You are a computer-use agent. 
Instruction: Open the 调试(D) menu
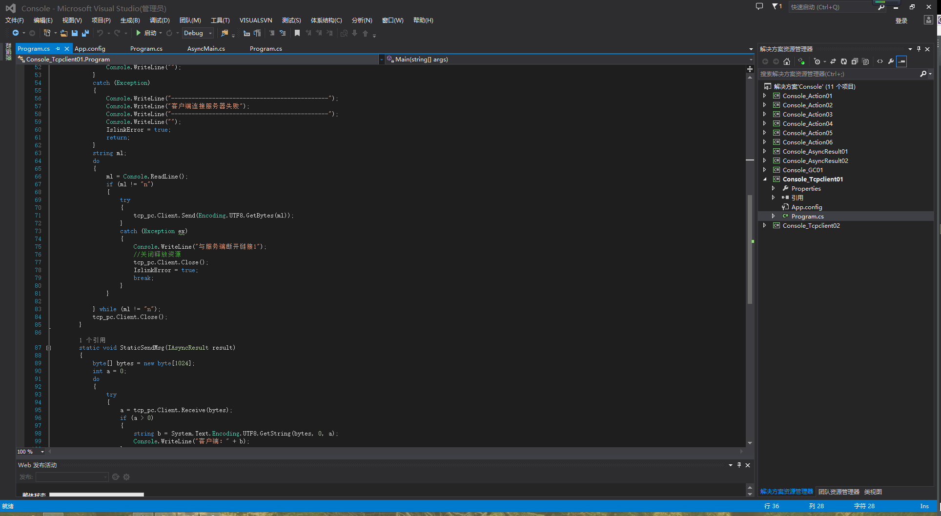point(160,20)
